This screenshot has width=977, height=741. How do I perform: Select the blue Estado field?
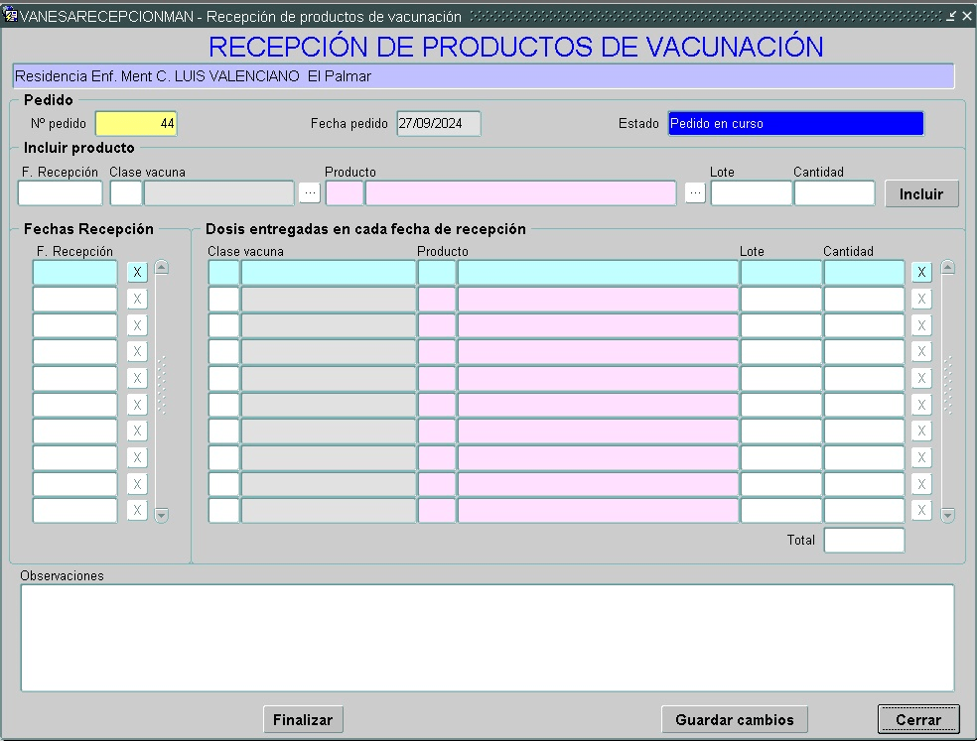tap(795, 124)
